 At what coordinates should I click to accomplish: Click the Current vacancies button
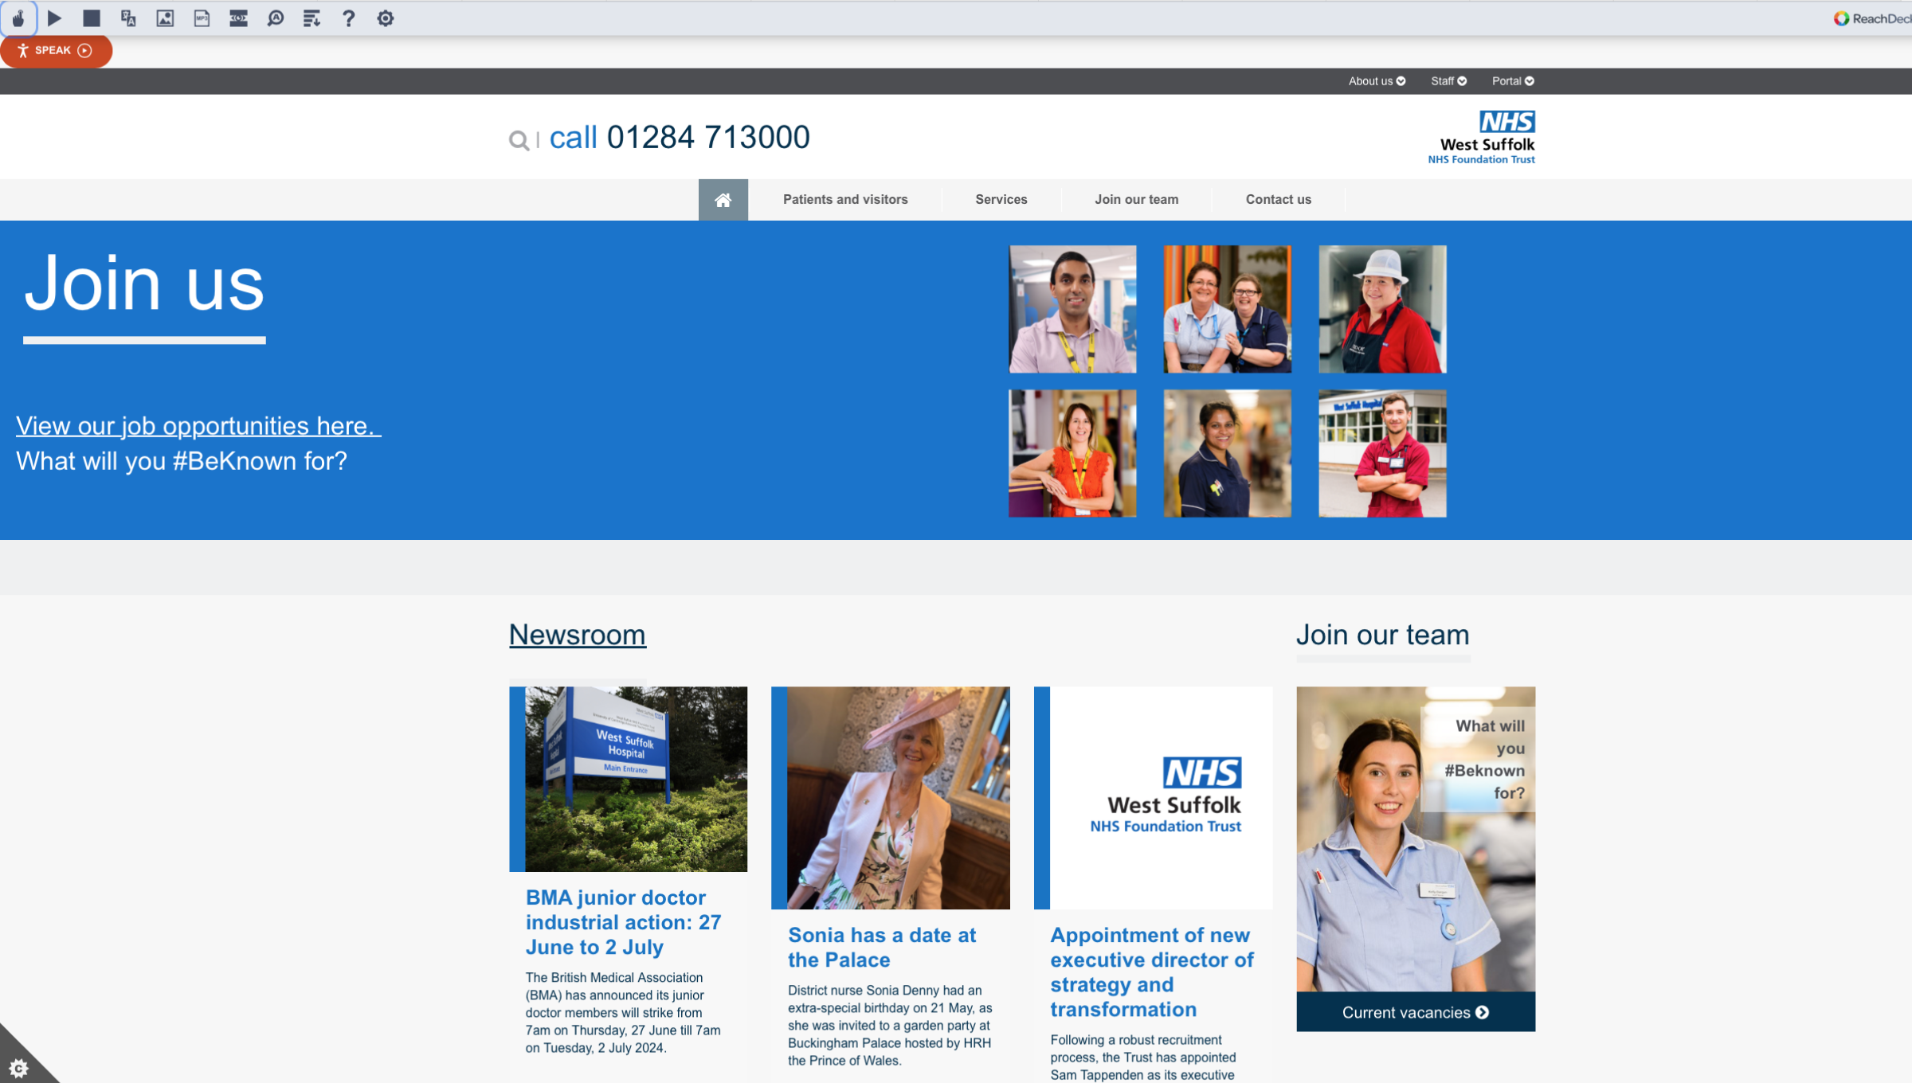click(x=1415, y=1012)
